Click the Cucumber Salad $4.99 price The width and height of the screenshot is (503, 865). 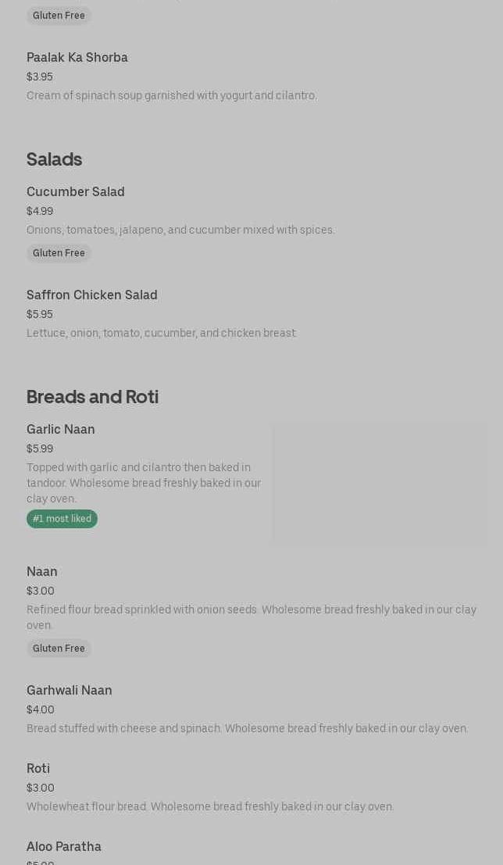click(x=40, y=212)
